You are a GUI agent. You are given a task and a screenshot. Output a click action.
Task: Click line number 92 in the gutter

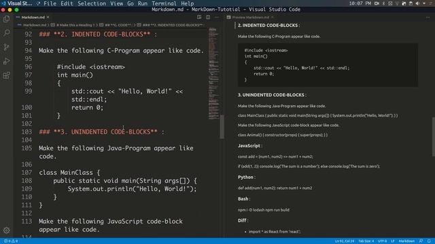pyautogui.click(x=29, y=35)
